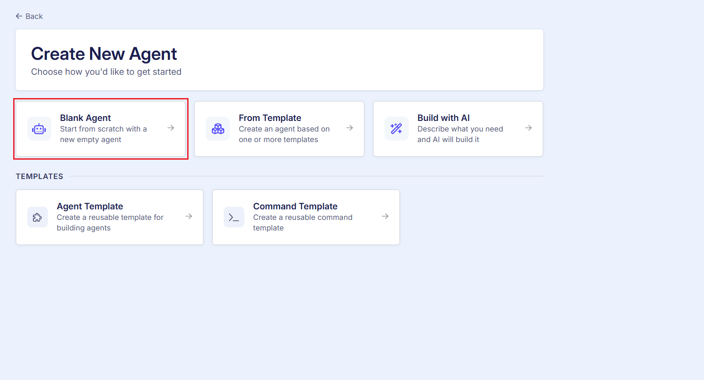The height and width of the screenshot is (380, 704).
Task: Click the puzzle piece Agent Template icon
Action: coord(37,217)
